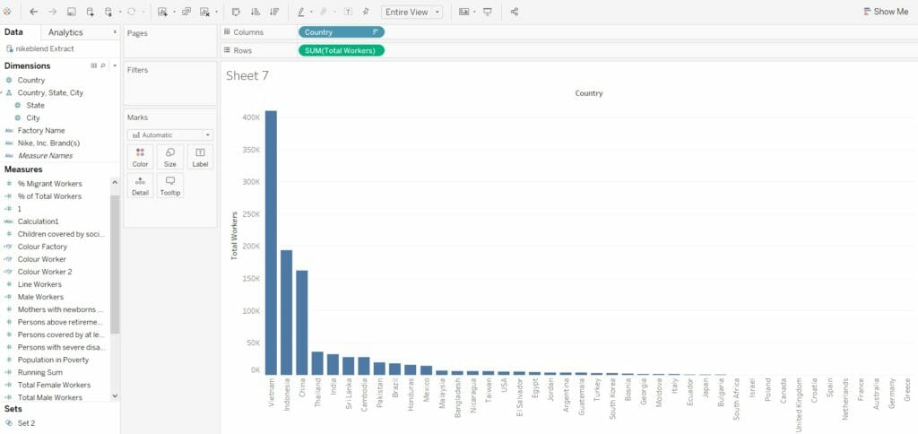This screenshot has height=434, width=918.
Task: Click the new worksheet icon in toolbar
Action: pos(162,12)
